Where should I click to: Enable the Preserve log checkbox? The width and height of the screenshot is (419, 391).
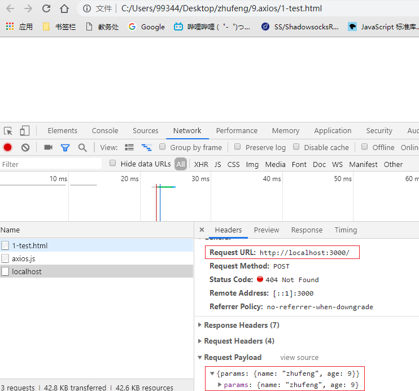pyautogui.click(x=238, y=147)
